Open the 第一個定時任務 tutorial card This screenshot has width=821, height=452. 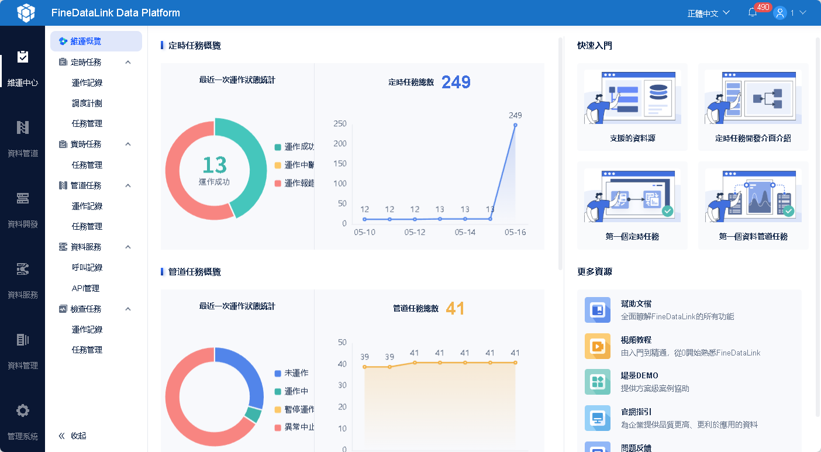[x=632, y=205]
